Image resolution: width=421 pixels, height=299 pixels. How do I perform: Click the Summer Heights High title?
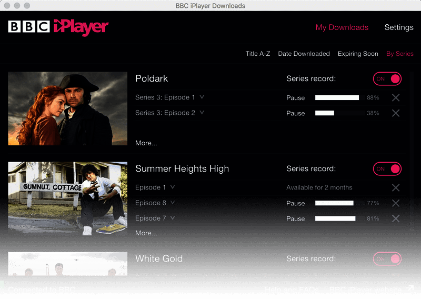tap(182, 168)
